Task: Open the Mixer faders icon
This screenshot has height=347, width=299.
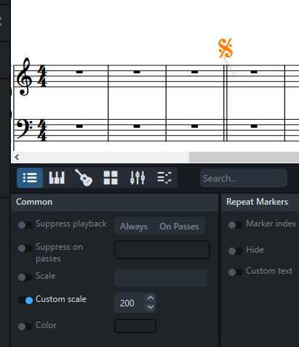Action: (137, 178)
